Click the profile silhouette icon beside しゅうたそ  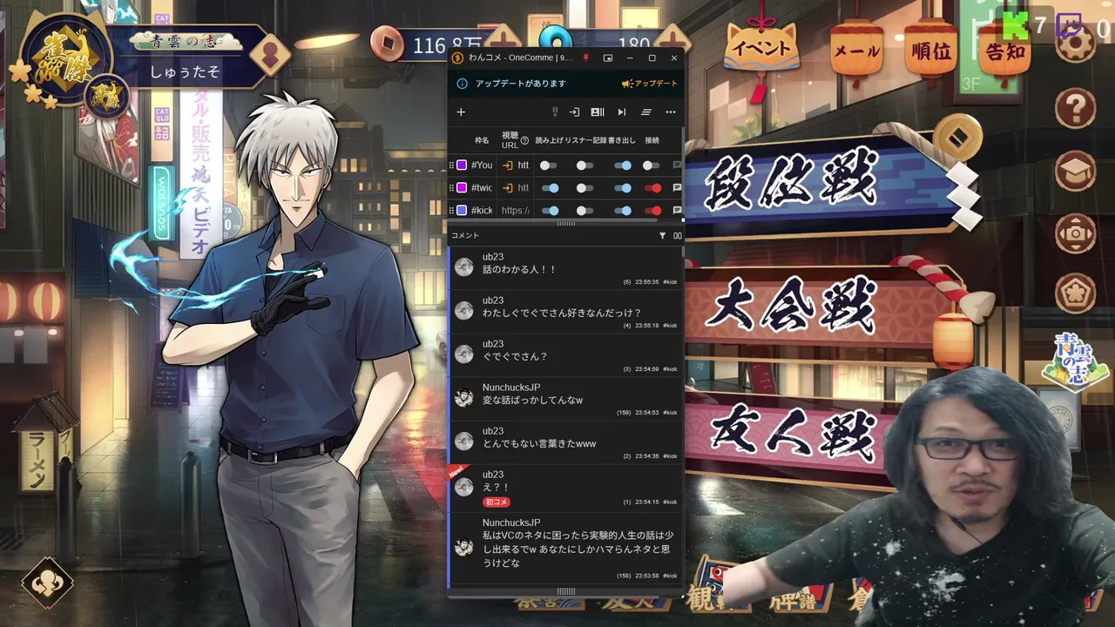[x=270, y=54]
